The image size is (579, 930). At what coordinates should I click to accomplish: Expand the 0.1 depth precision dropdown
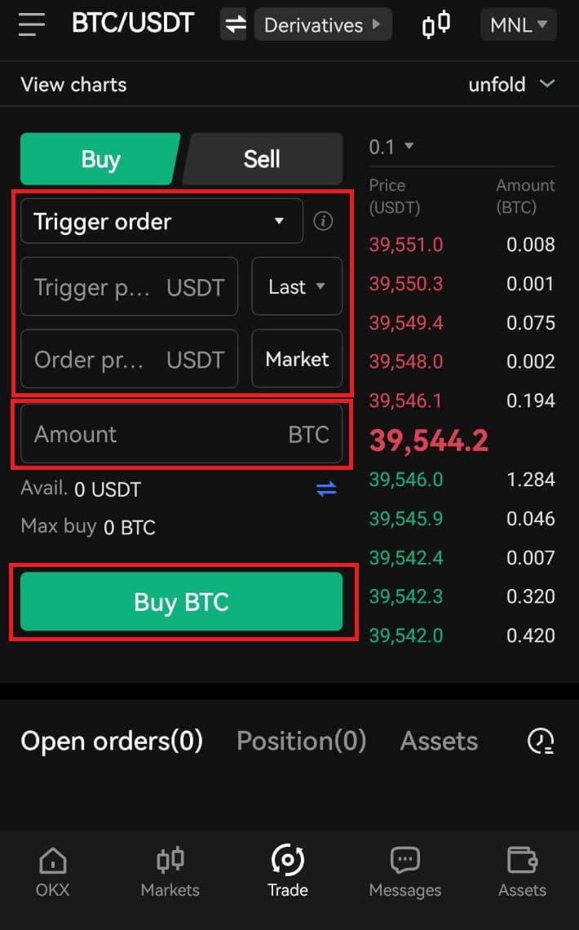391,147
